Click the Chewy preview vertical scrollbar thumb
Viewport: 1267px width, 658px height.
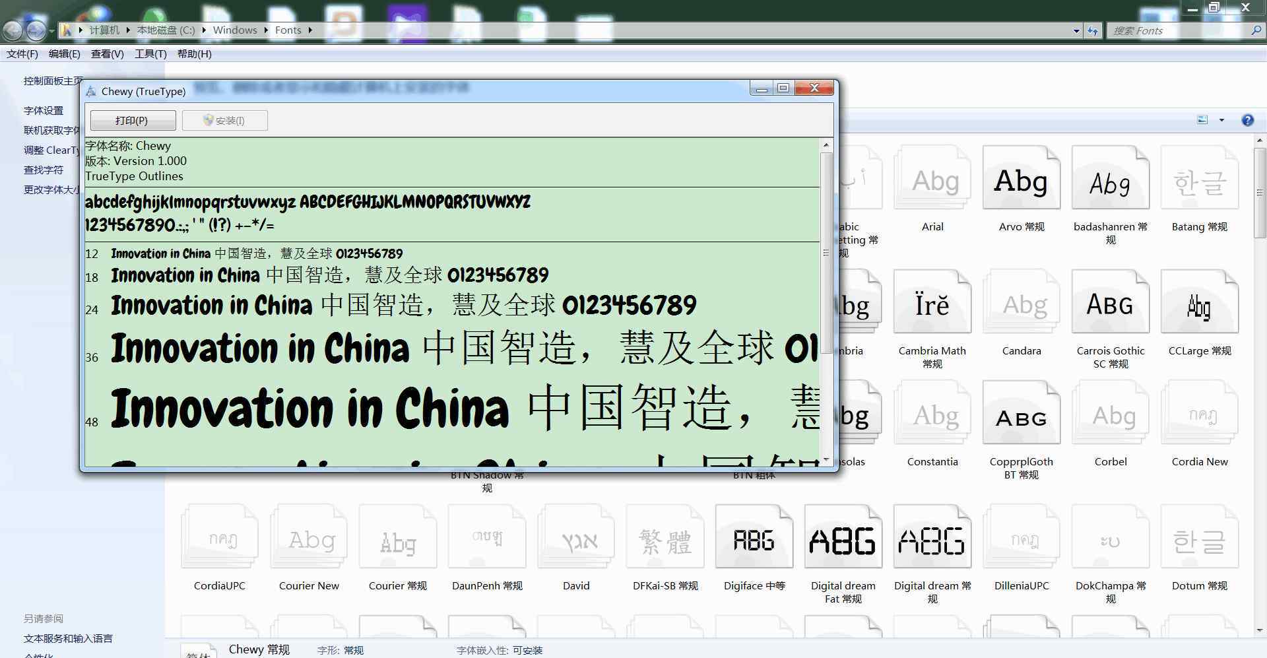pos(826,253)
